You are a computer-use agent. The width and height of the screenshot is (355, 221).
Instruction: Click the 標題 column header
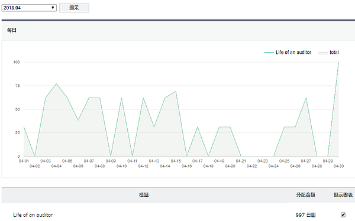pos(144,195)
